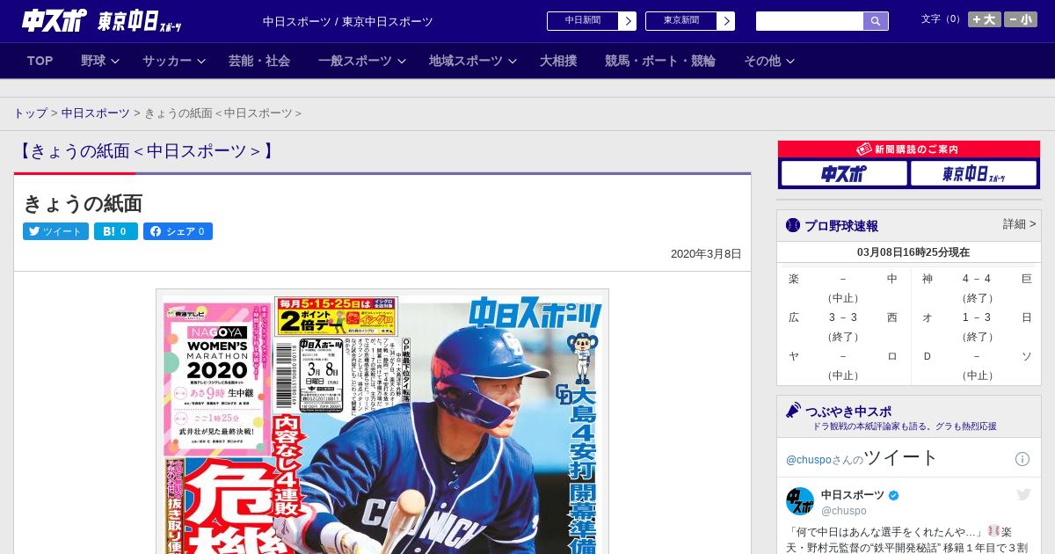The height and width of the screenshot is (554, 1055).
Task: Click the 中日スポーツ / 東京中日スポーツ header text
Action: coord(348,21)
